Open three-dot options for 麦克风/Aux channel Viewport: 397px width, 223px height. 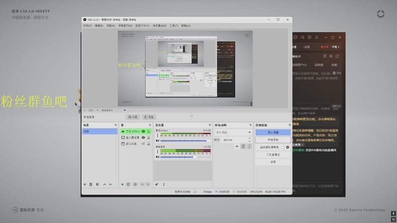[157, 135]
